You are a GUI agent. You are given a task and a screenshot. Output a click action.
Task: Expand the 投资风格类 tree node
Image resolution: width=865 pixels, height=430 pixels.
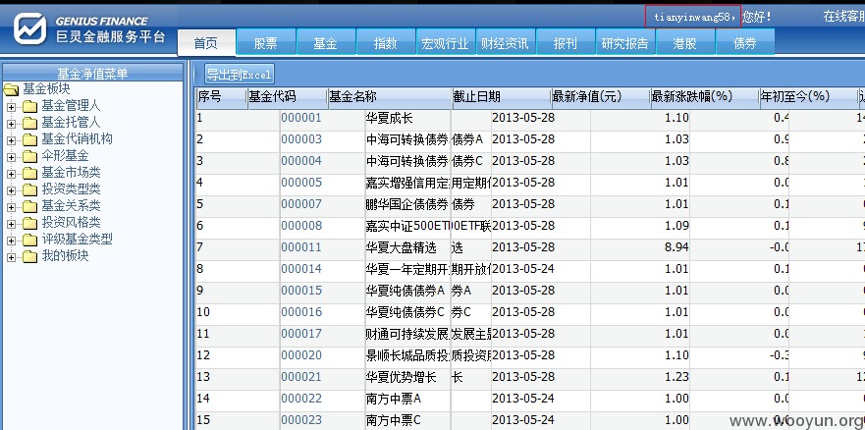(x=11, y=224)
